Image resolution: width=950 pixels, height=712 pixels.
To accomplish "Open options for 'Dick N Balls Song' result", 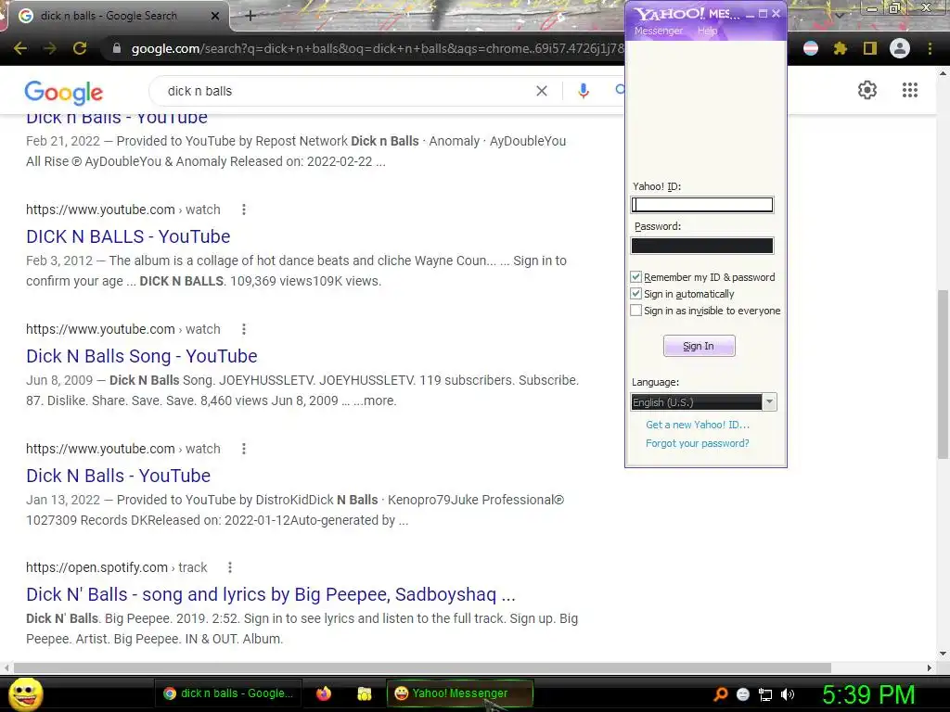I will [x=244, y=329].
